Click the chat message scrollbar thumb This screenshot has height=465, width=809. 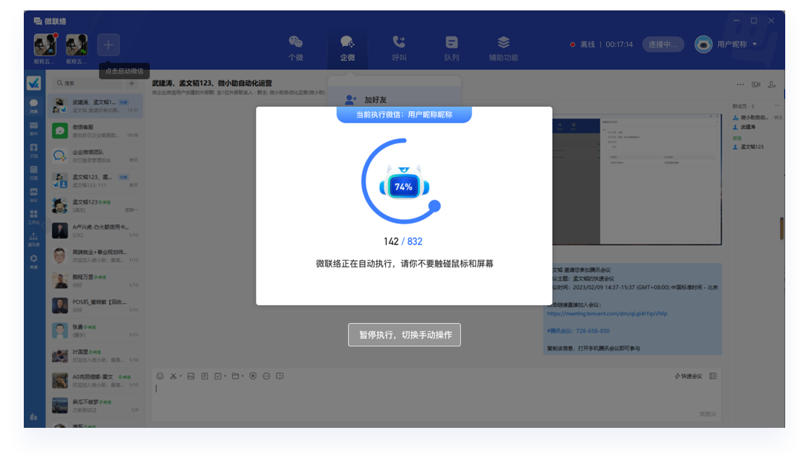coord(781,228)
